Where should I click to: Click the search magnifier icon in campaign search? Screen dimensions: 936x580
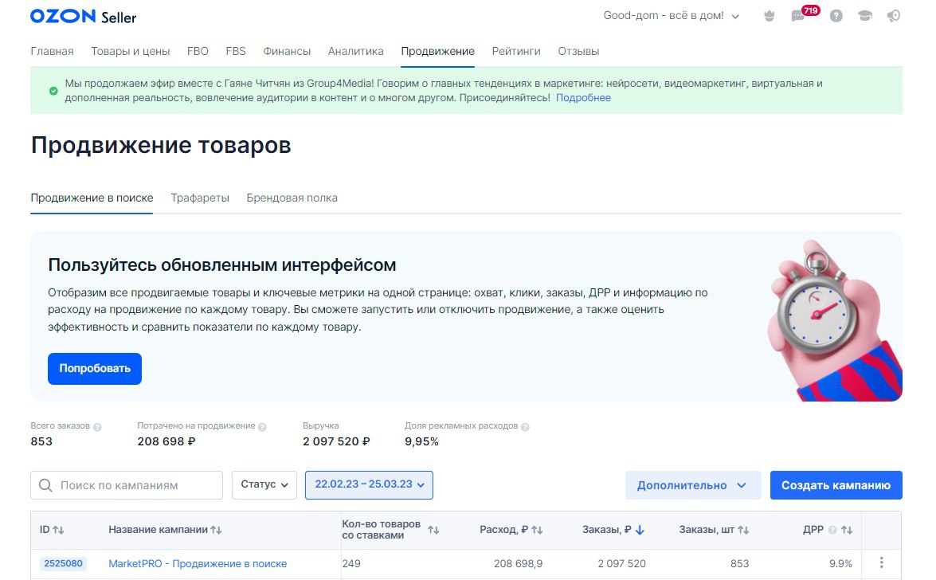click(x=45, y=485)
